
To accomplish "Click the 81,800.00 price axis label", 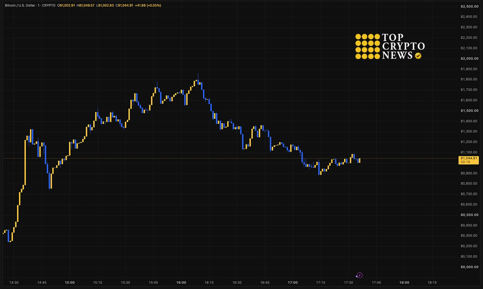I will click(x=469, y=79).
